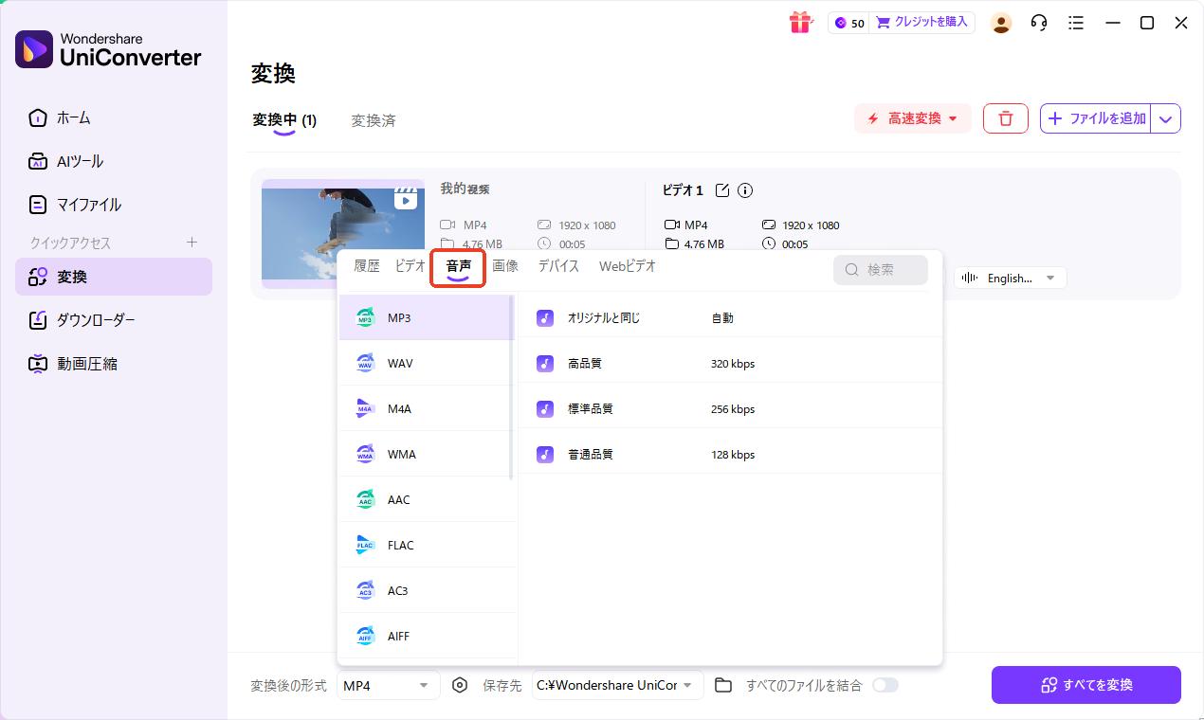Open the English subtitle language dropdown
Image resolution: width=1204 pixels, height=720 pixels.
click(1010, 278)
